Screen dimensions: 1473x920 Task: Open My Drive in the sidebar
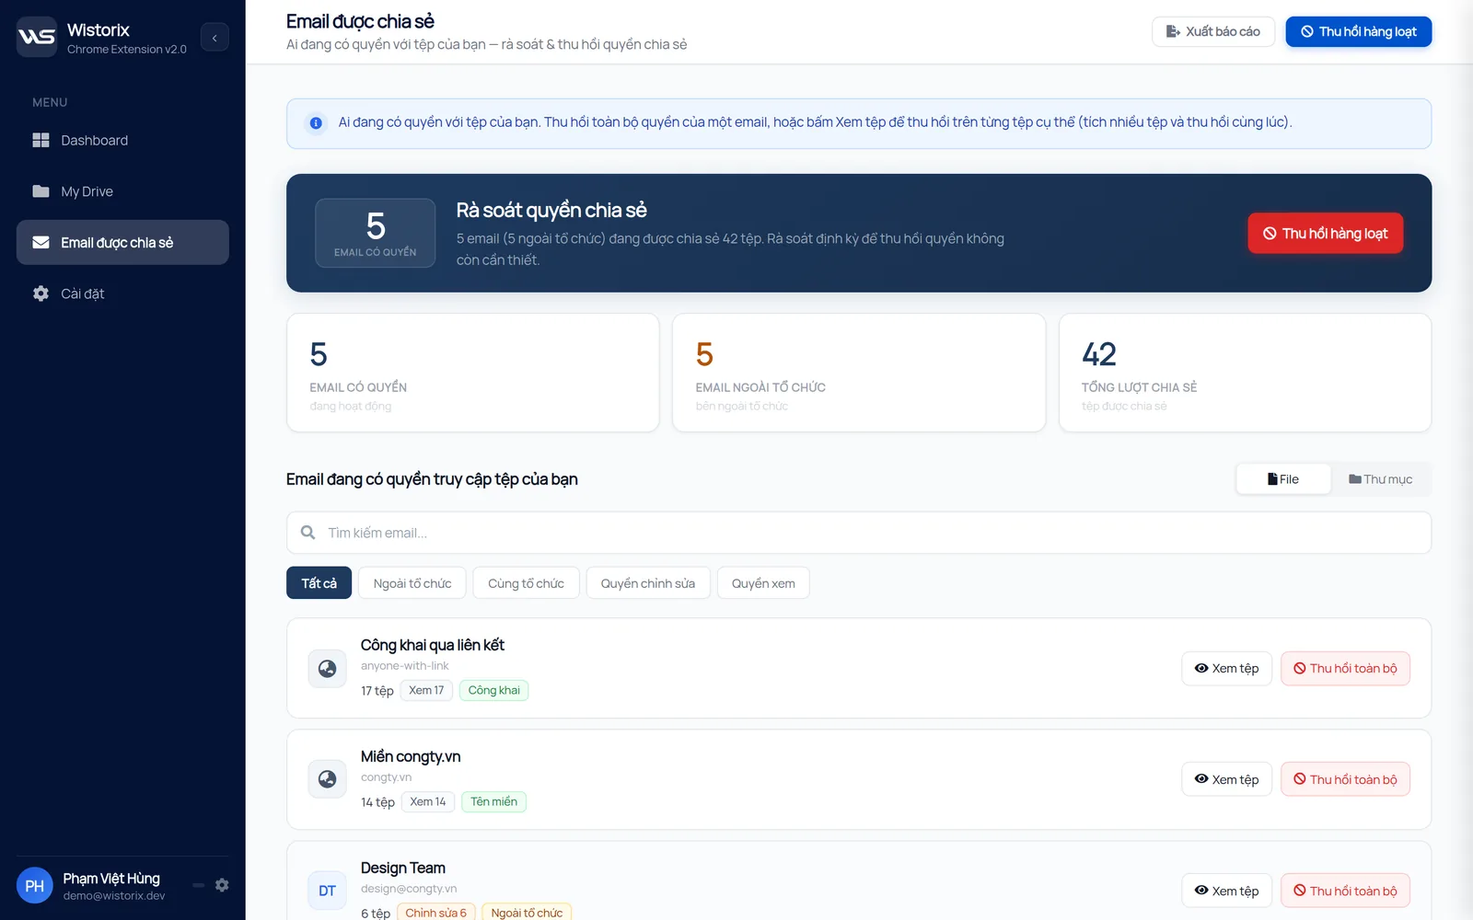pyautogui.click(x=122, y=191)
